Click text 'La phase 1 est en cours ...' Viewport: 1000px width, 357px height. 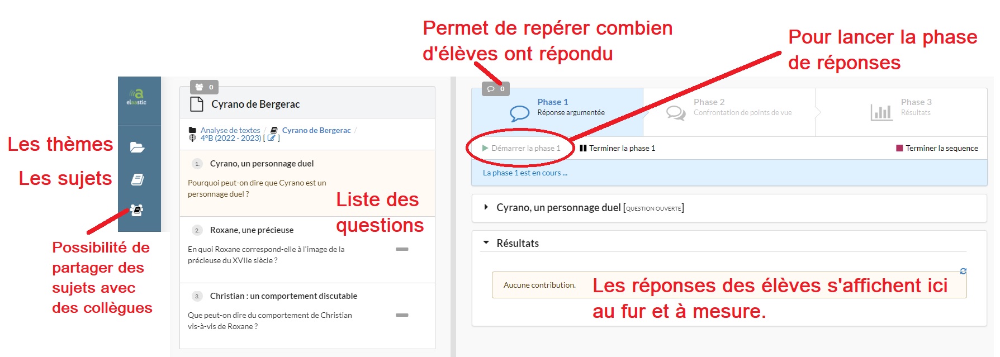click(x=525, y=173)
